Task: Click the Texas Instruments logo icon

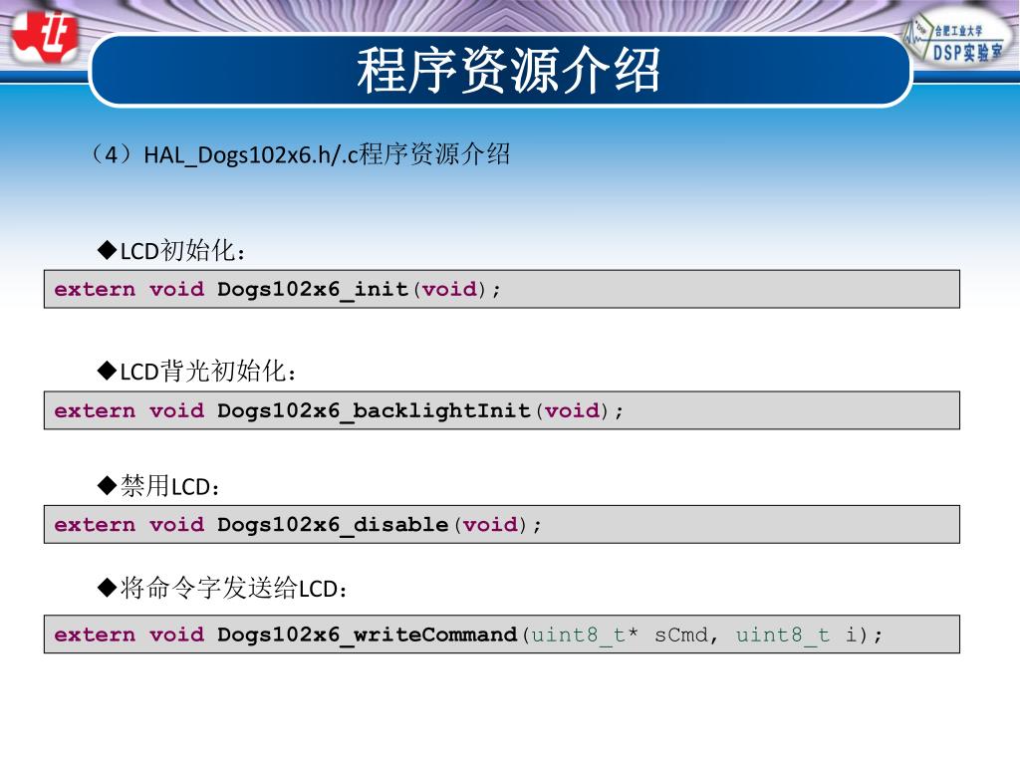Action: click(45, 37)
